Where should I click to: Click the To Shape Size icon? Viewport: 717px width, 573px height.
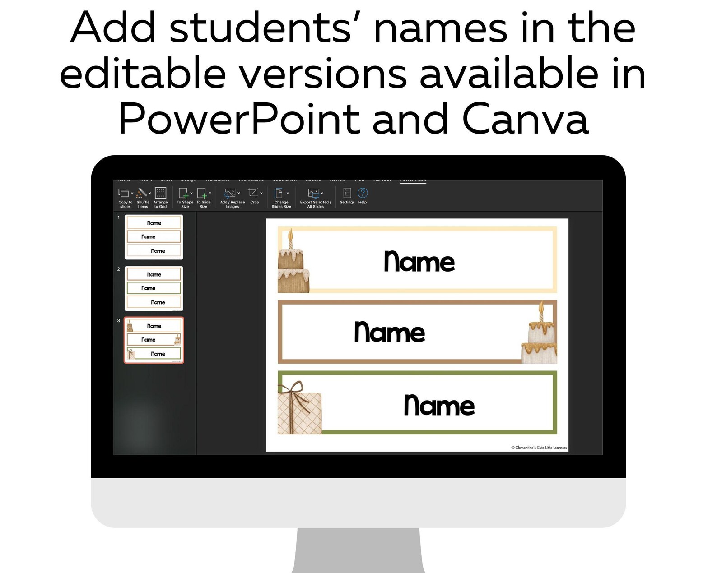[x=183, y=193]
